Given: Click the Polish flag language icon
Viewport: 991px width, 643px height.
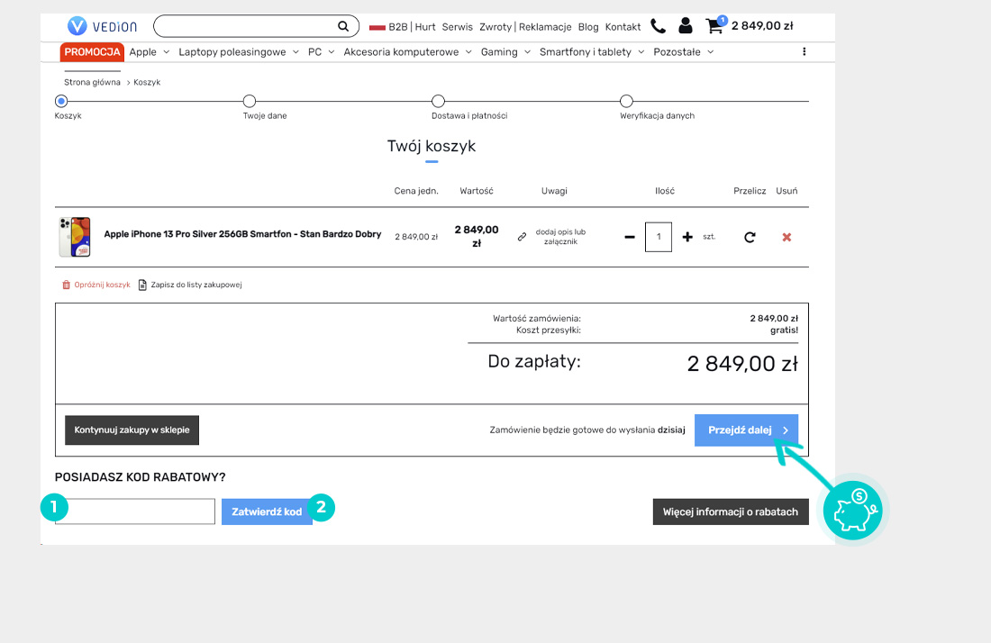Looking at the screenshot, I should coord(377,27).
